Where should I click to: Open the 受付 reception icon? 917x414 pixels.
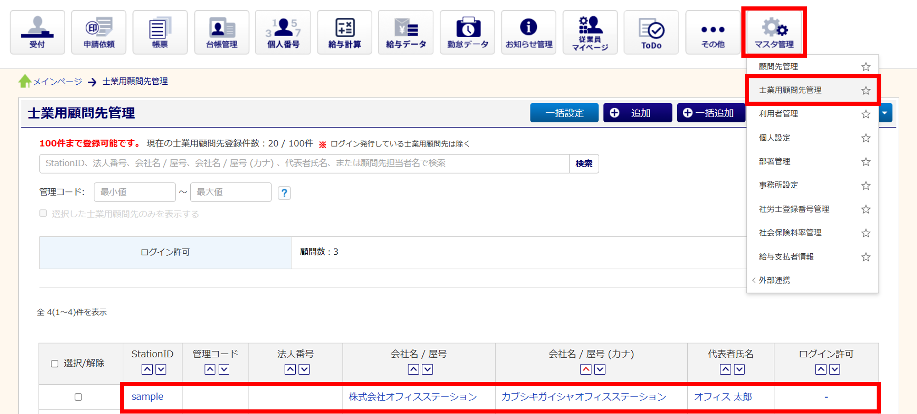(37, 32)
